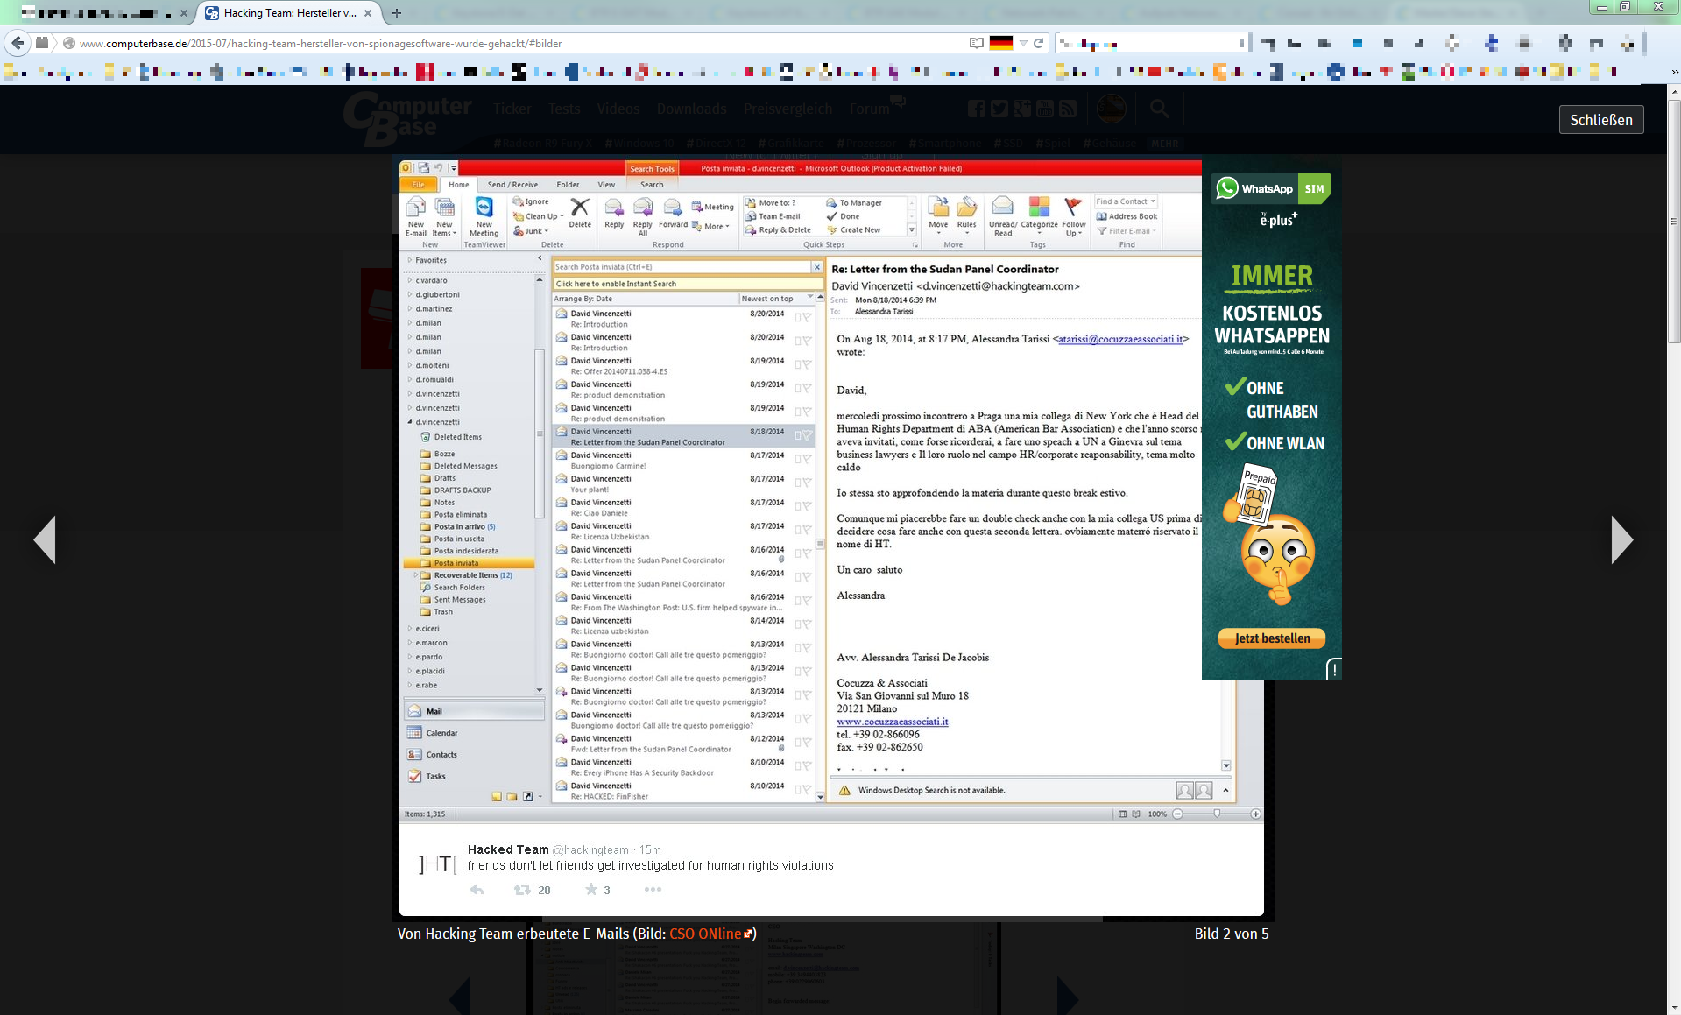Click the To Manager quick step
The height and width of the screenshot is (1015, 1681).
pyautogui.click(x=854, y=203)
